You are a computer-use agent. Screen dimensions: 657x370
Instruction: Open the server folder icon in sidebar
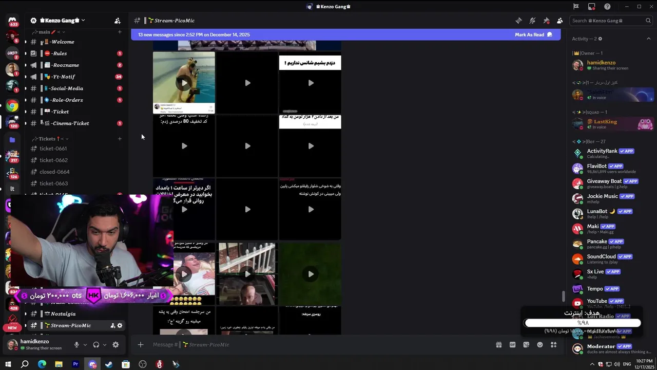tap(12, 140)
